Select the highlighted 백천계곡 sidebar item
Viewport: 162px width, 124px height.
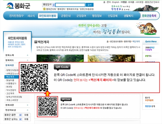point(12,77)
